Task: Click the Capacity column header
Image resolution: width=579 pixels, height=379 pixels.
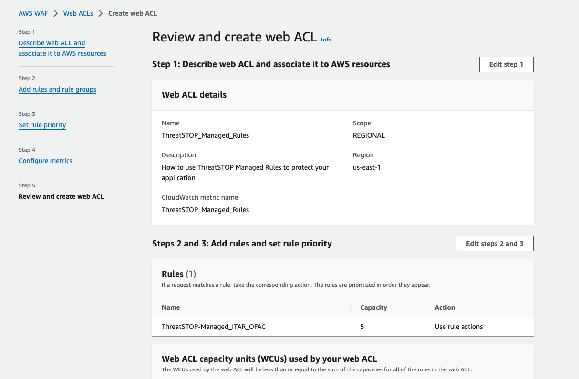Action: pyautogui.click(x=373, y=307)
